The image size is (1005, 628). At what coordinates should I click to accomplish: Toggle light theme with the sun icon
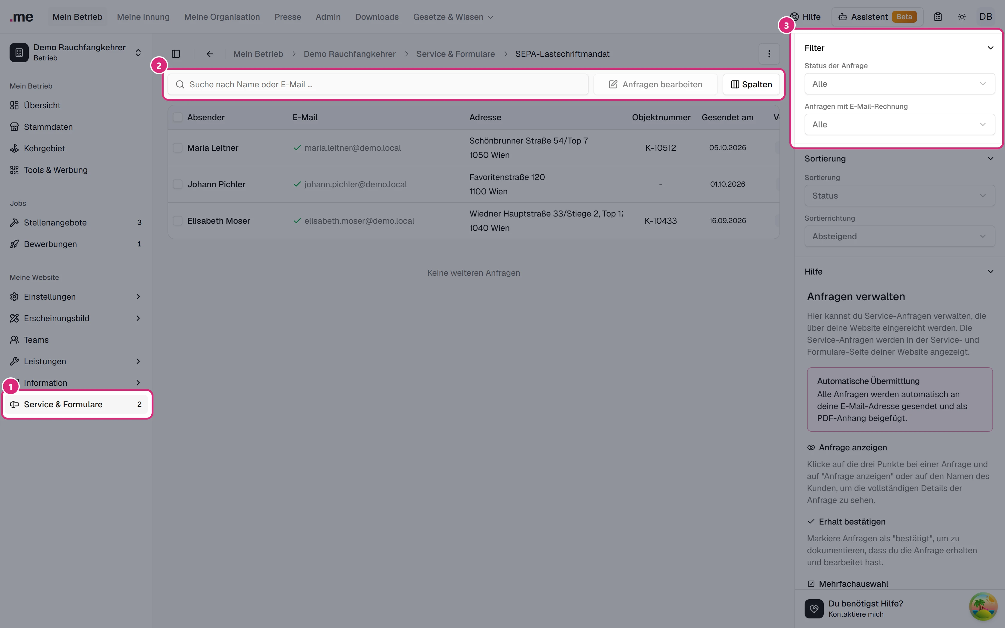coord(962,17)
